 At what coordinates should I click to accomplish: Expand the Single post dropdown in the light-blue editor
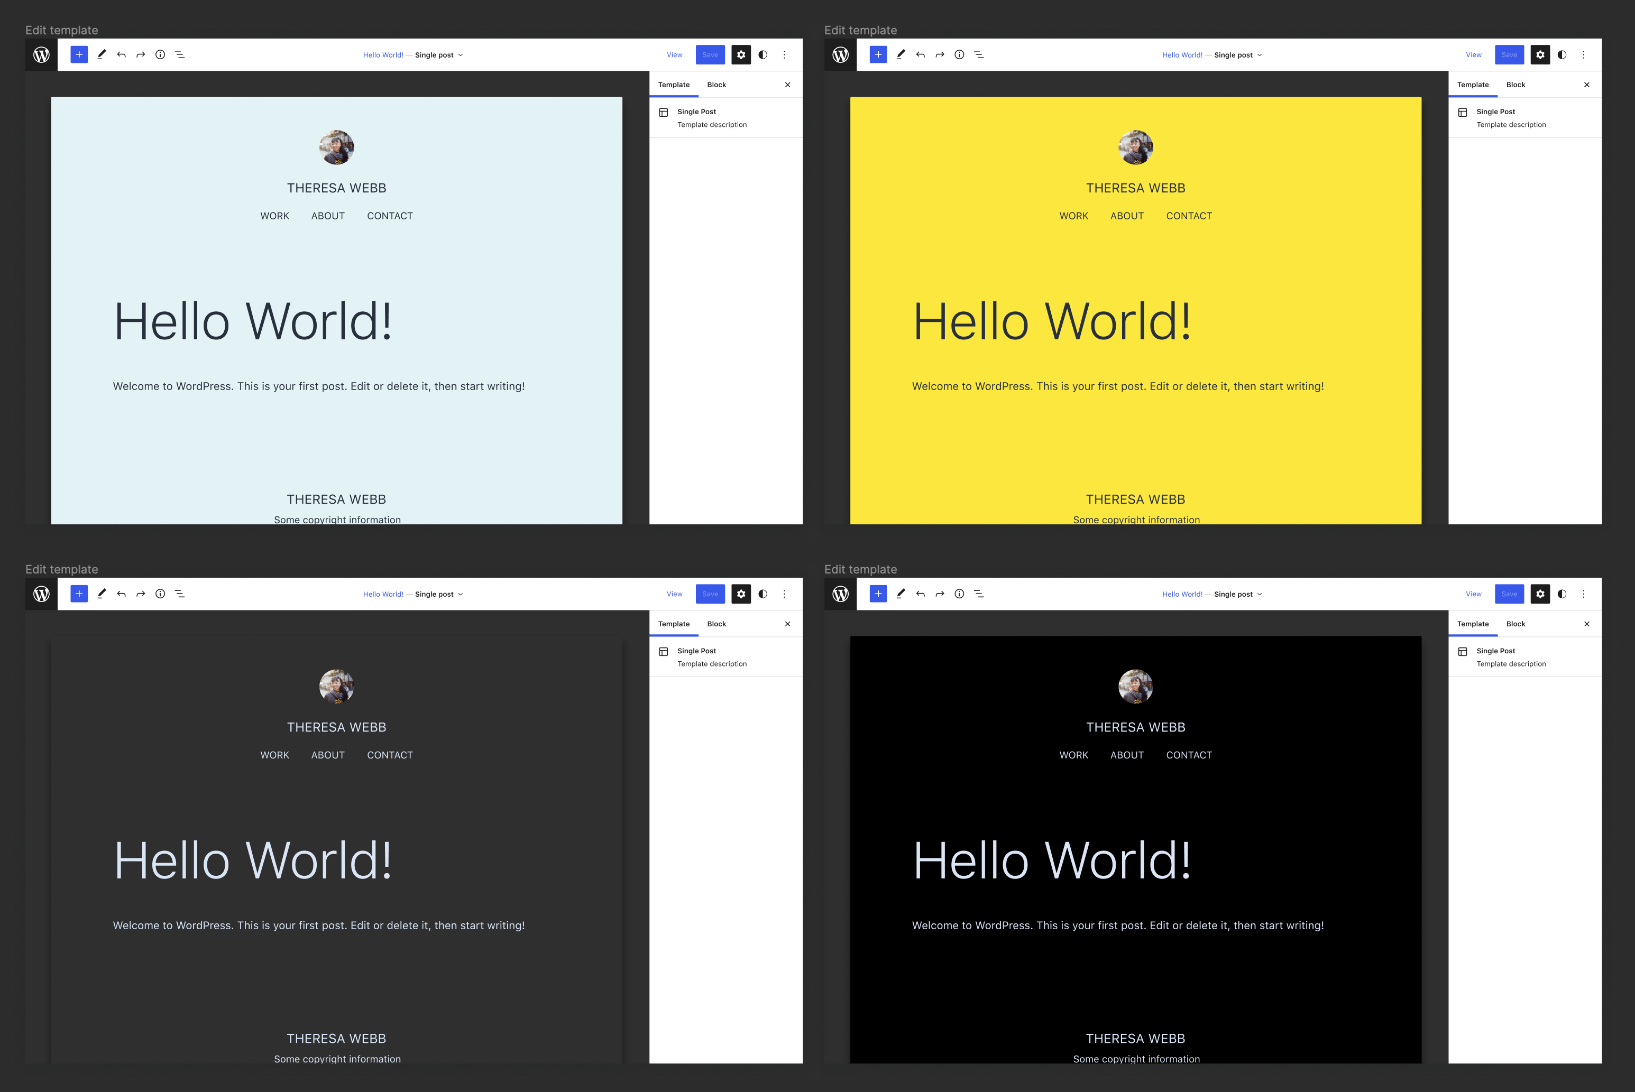click(x=439, y=55)
